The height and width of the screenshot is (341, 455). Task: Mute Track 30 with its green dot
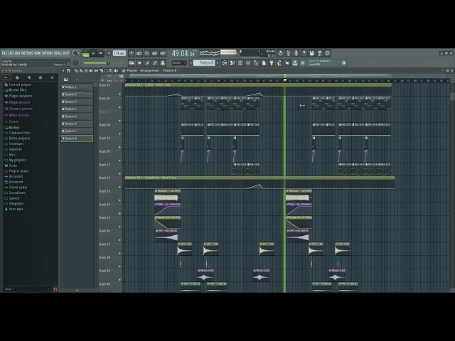pyautogui.click(x=120, y=161)
